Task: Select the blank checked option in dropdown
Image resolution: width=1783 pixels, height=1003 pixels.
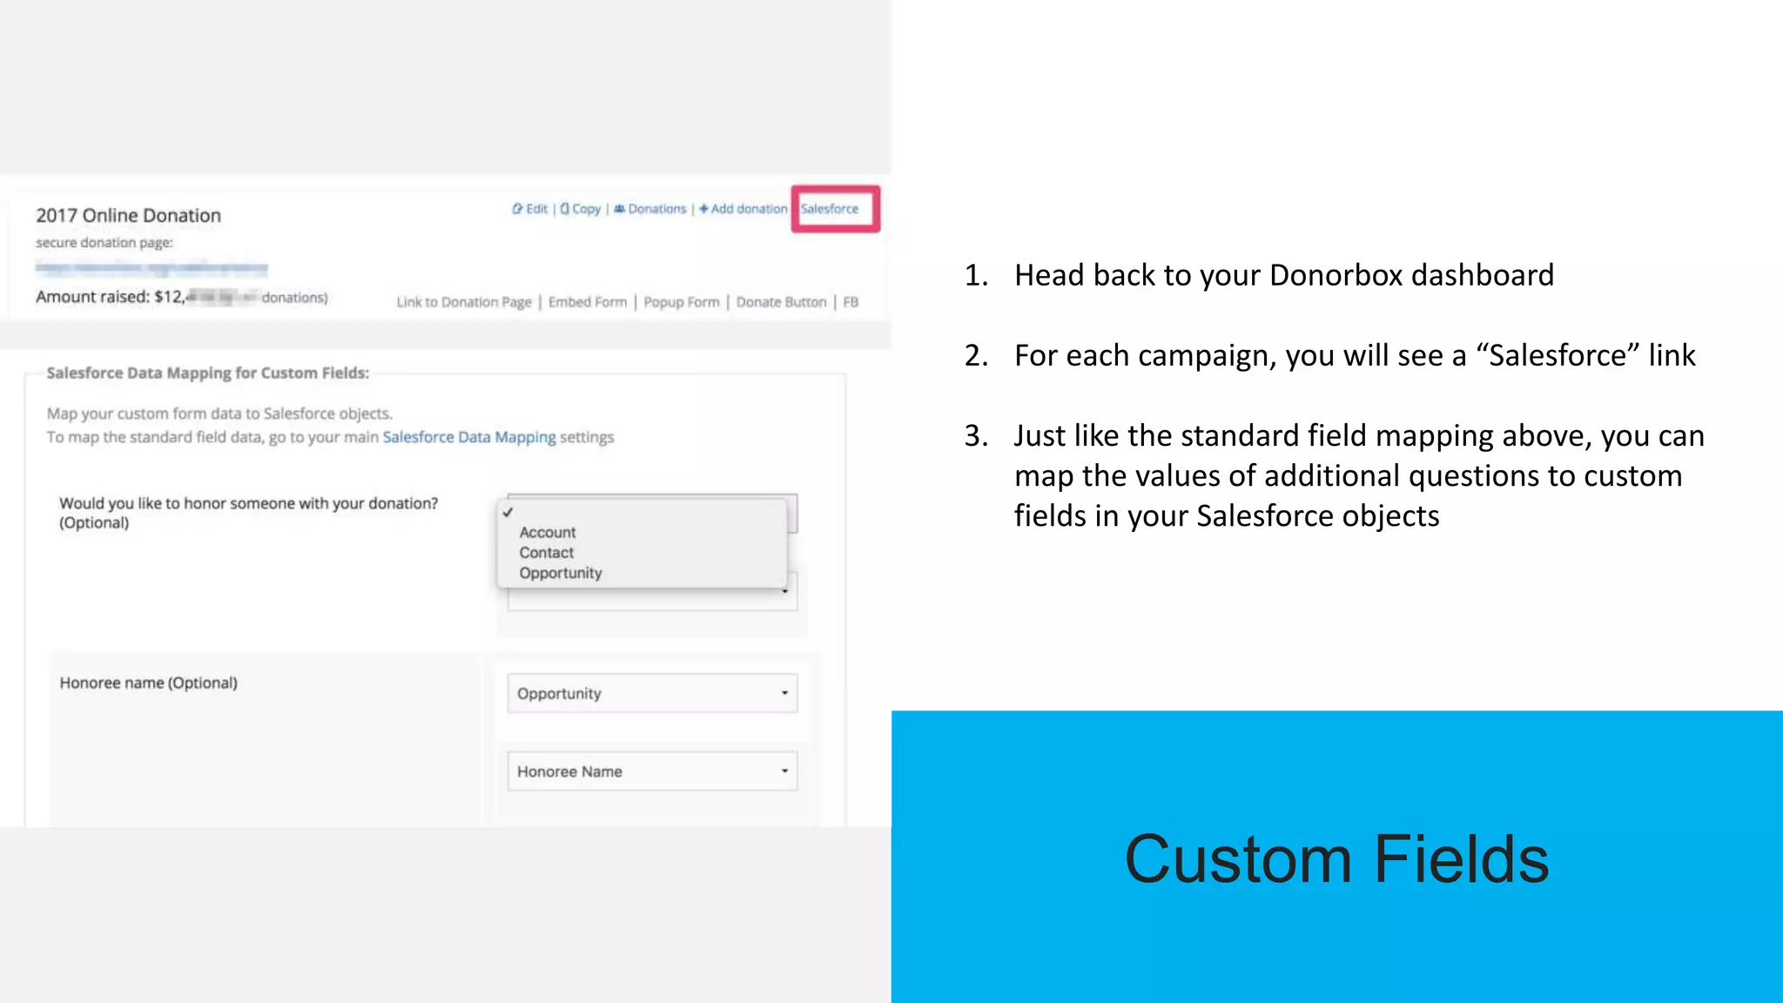Action: pos(642,512)
